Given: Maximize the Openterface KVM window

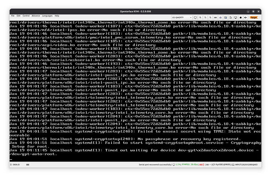Looking at the screenshot, I should click(x=253, y=11).
